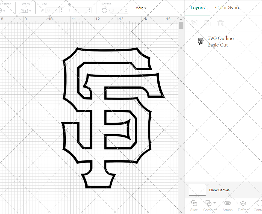The image size is (262, 214).
Task: Expand the More toolbar menu
Action: tap(141, 8)
